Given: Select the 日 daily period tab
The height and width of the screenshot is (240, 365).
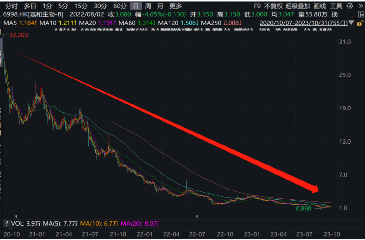Looking at the screenshot, I should pyautogui.click(x=136, y=6).
